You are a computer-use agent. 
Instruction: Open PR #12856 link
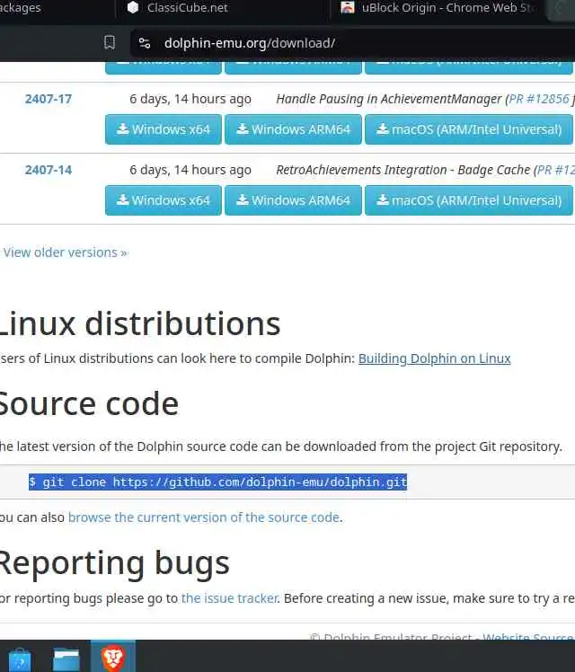click(x=539, y=99)
